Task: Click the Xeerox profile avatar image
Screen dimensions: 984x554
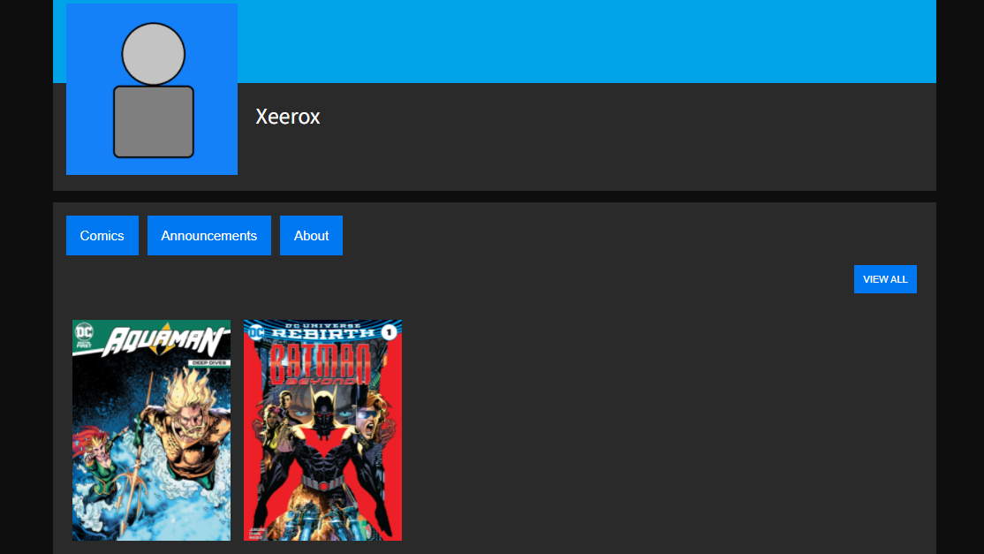Action: (152, 89)
